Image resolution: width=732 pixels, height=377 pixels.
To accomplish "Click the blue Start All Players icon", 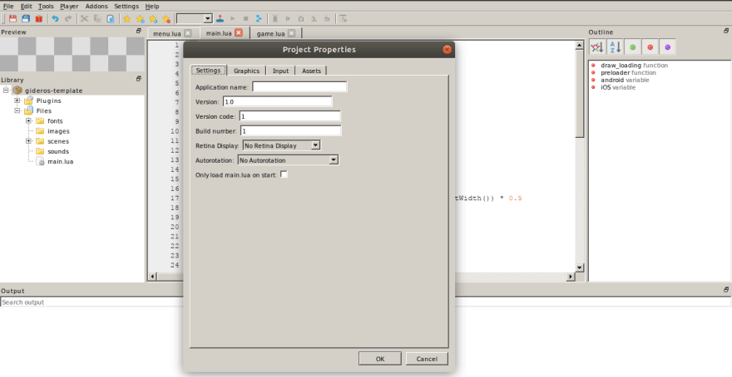I will click(259, 18).
